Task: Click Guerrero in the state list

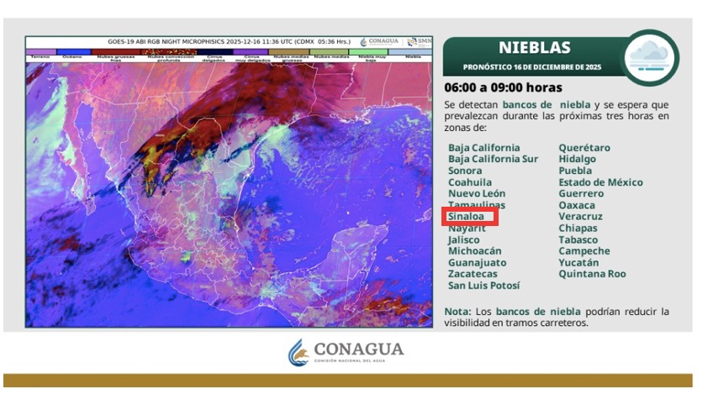Action: (581, 193)
